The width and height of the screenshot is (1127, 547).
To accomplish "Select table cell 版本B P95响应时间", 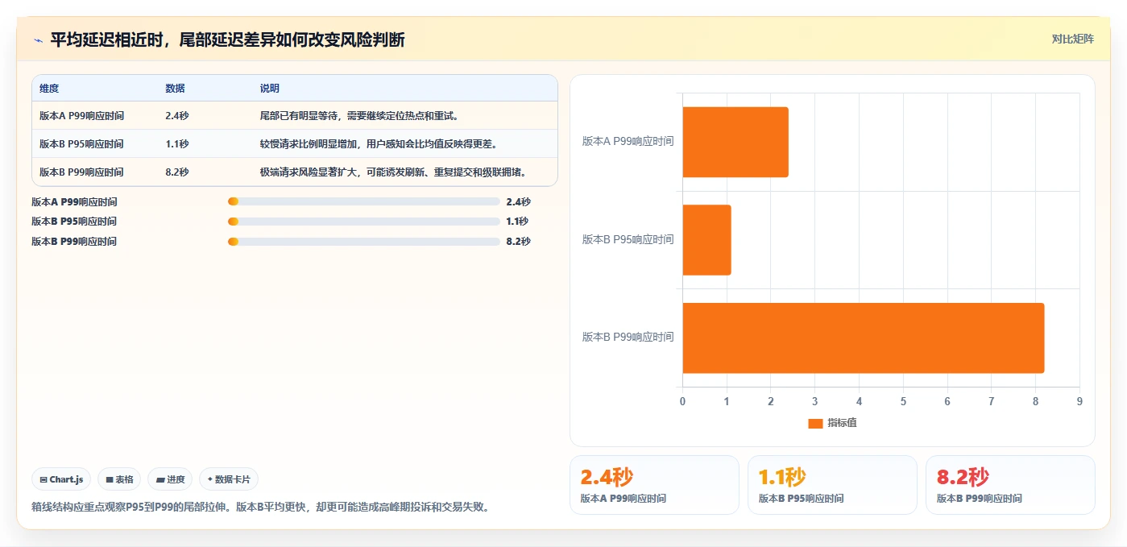I will tap(81, 144).
